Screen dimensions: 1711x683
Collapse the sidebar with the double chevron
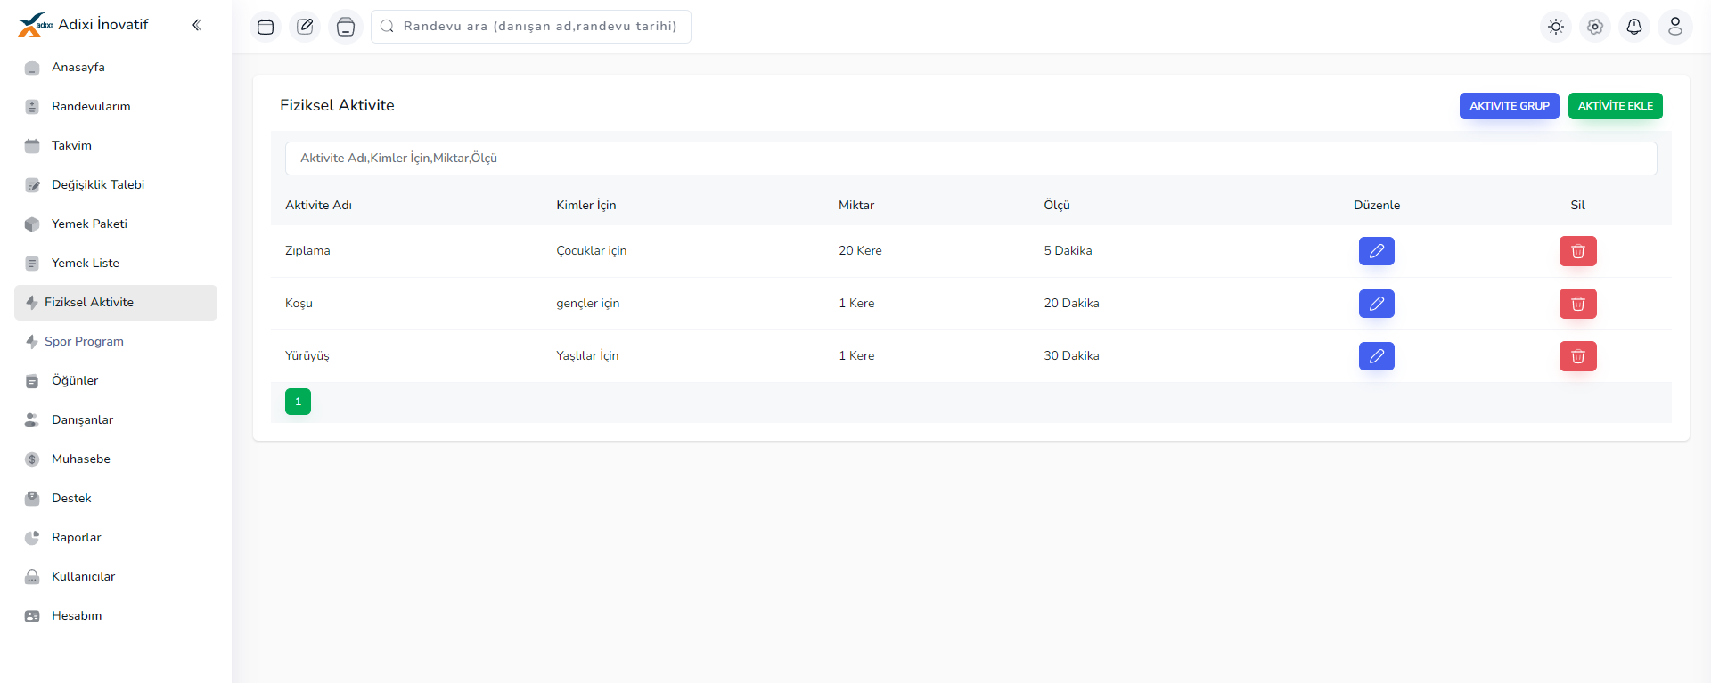197,25
